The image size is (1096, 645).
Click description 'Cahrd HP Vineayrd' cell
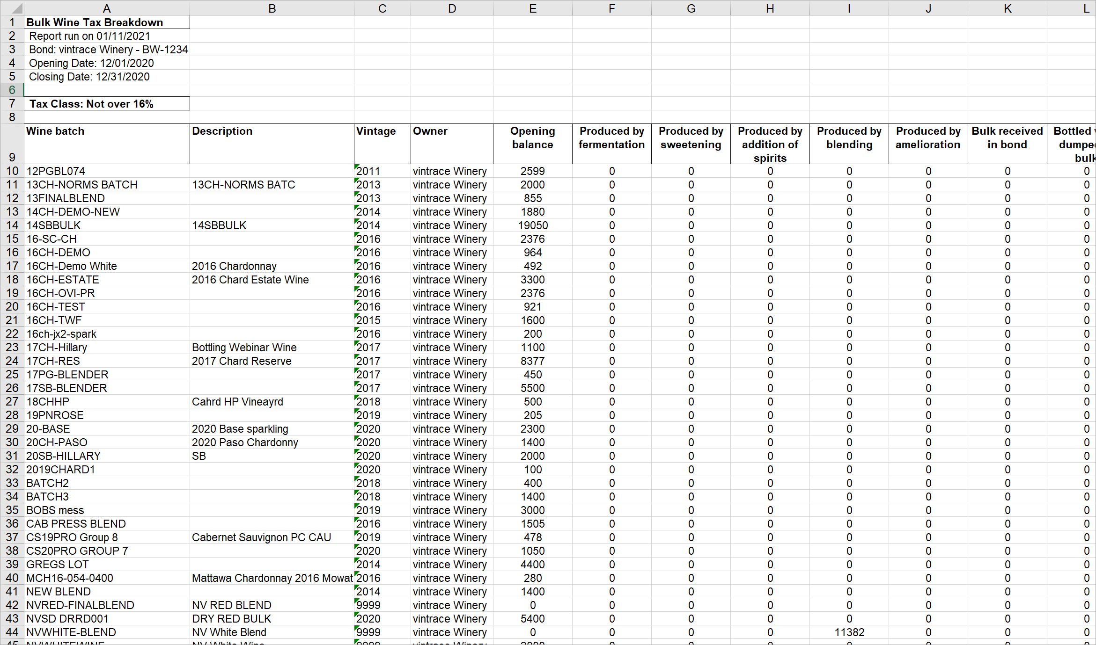[272, 402]
